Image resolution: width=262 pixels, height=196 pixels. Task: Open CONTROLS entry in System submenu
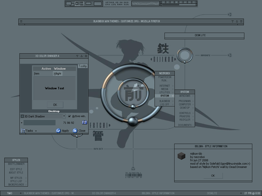coord(185,113)
